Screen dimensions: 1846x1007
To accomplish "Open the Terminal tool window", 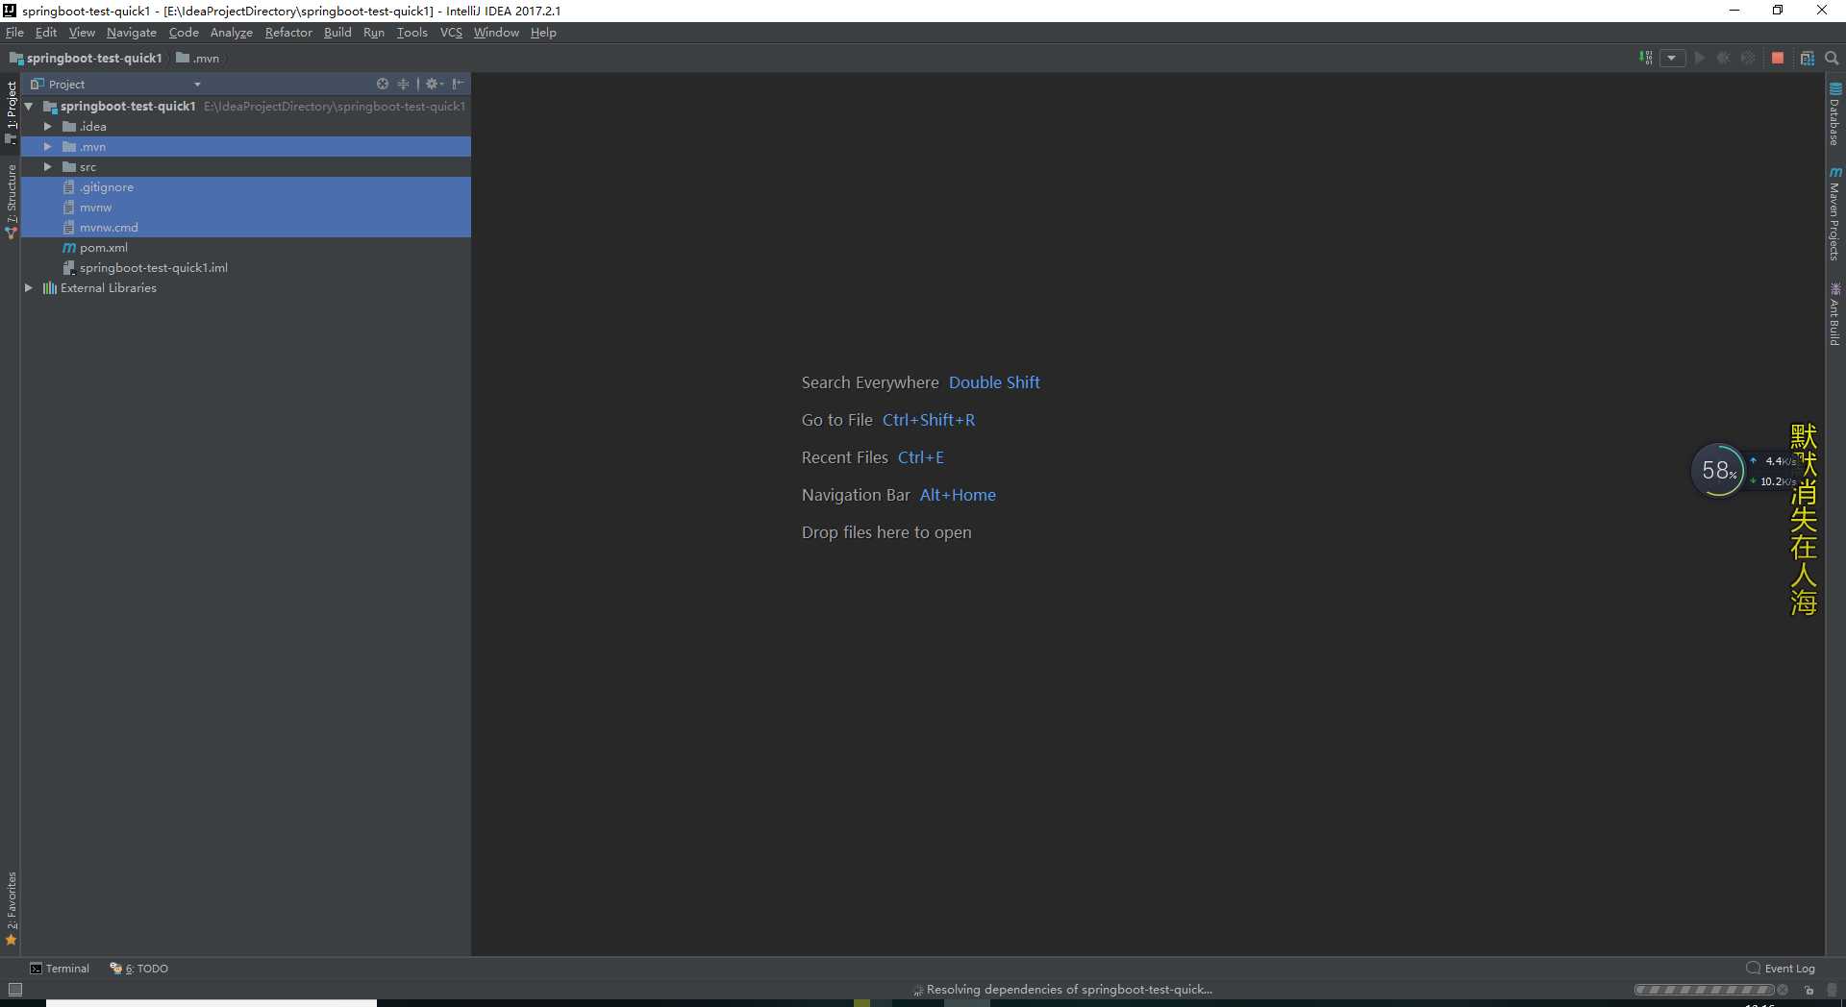I will tap(60, 968).
